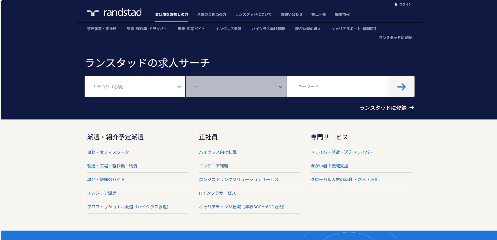The width and height of the screenshot is (497, 240).
Task: Select the お仕事をお探しの方 tab
Action: click(172, 14)
